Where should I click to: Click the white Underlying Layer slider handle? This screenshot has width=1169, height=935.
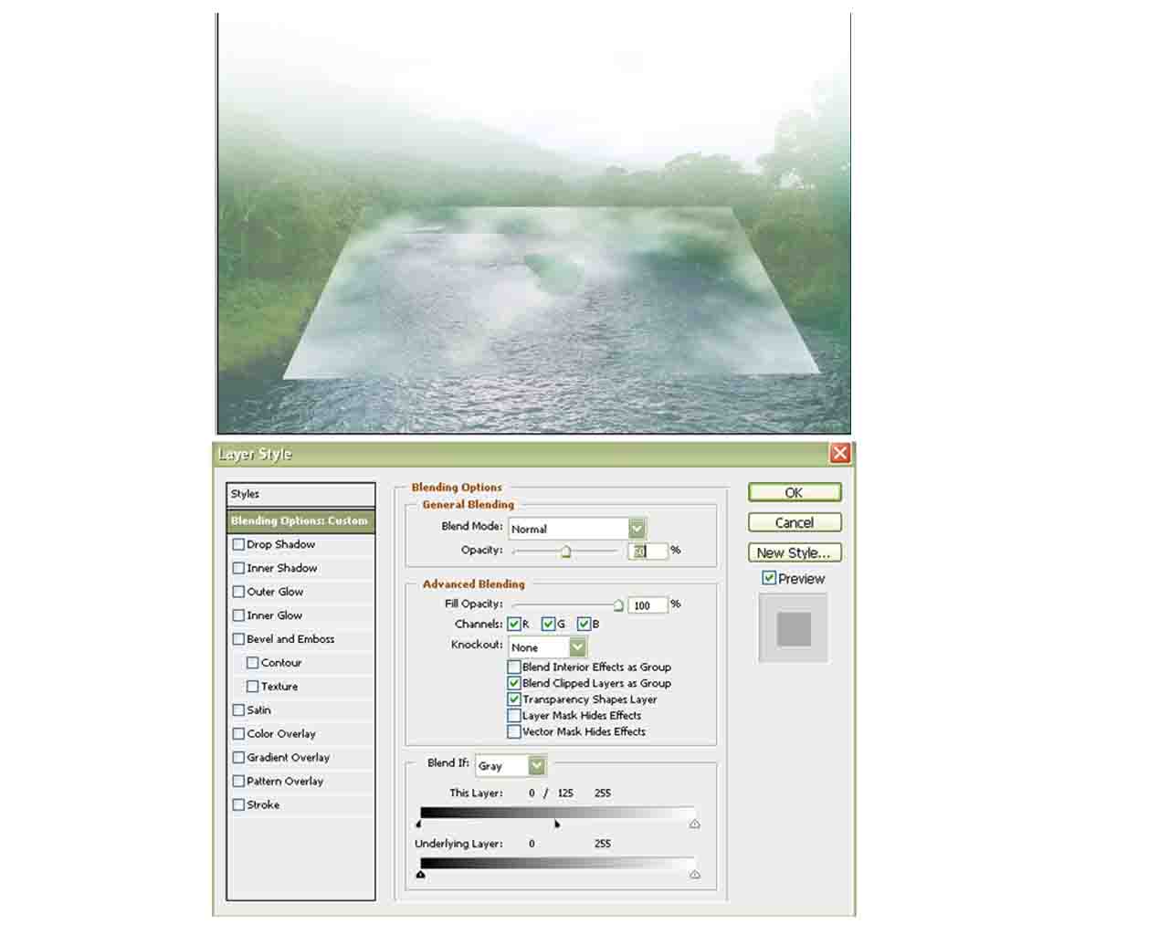click(x=695, y=875)
